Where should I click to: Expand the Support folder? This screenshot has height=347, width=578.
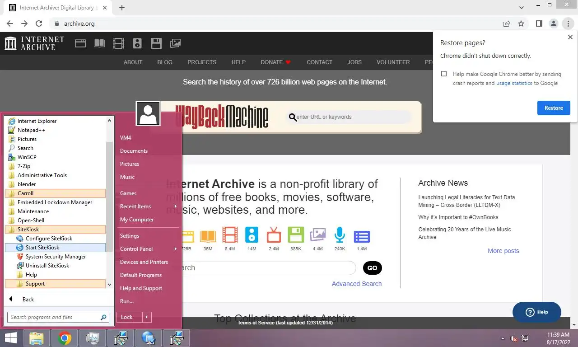click(55, 284)
